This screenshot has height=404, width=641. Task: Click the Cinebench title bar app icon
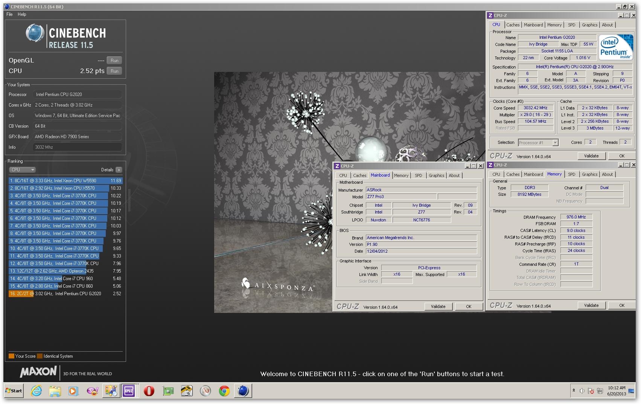point(7,7)
